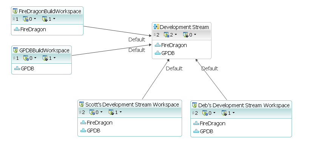Select the Scott's Development Stream Workspace title
This screenshot has height=161, width=312.
132,104
